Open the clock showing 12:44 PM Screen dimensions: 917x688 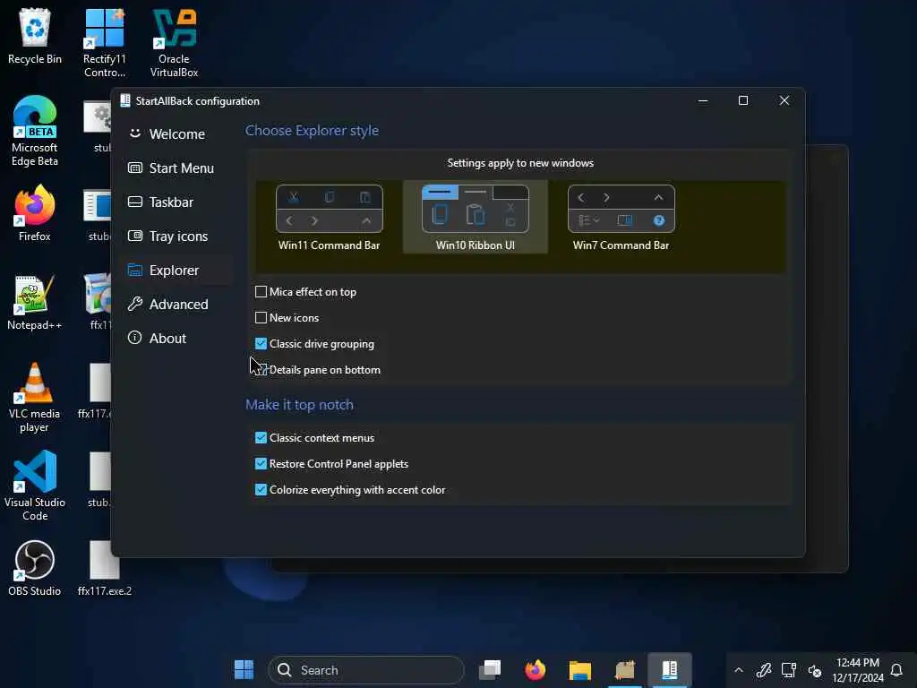[x=858, y=670]
